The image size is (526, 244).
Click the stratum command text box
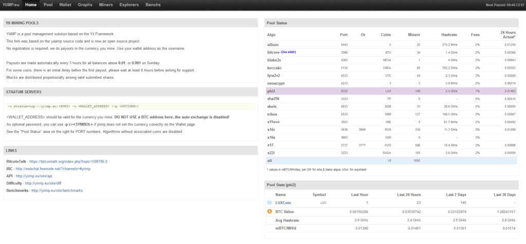tap(129, 106)
